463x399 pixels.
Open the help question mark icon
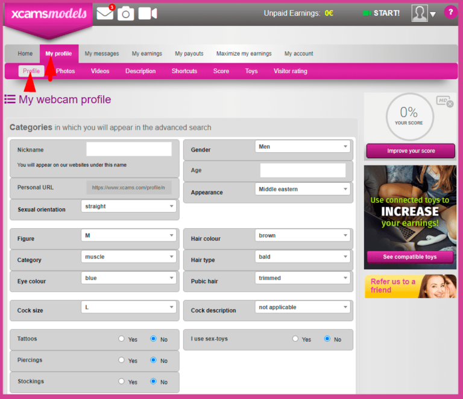click(450, 12)
